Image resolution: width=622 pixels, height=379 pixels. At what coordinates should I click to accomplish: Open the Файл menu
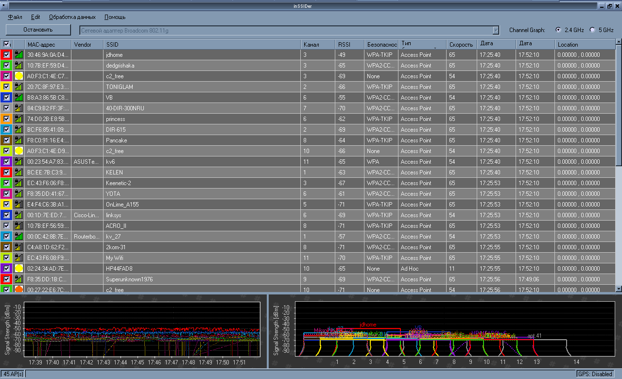coord(15,17)
